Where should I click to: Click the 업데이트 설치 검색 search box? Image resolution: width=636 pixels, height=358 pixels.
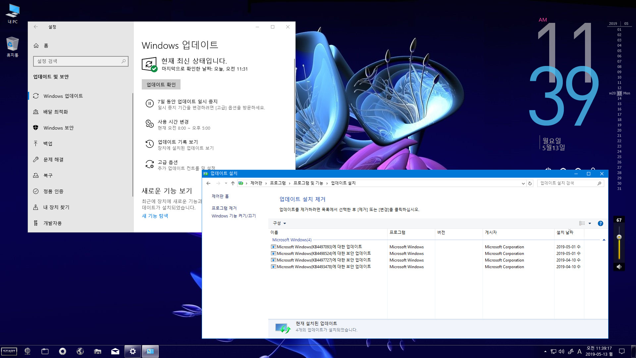pyautogui.click(x=570, y=183)
